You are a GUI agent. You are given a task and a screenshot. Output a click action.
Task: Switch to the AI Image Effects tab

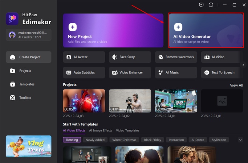[x=101, y=130]
